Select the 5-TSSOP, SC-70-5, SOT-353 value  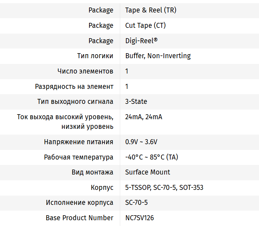pyautogui.click(x=164, y=188)
